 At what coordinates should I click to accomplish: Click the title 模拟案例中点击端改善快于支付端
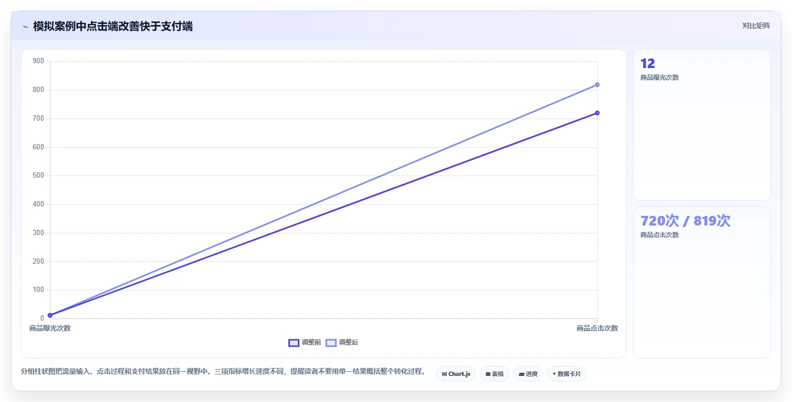click(113, 27)
